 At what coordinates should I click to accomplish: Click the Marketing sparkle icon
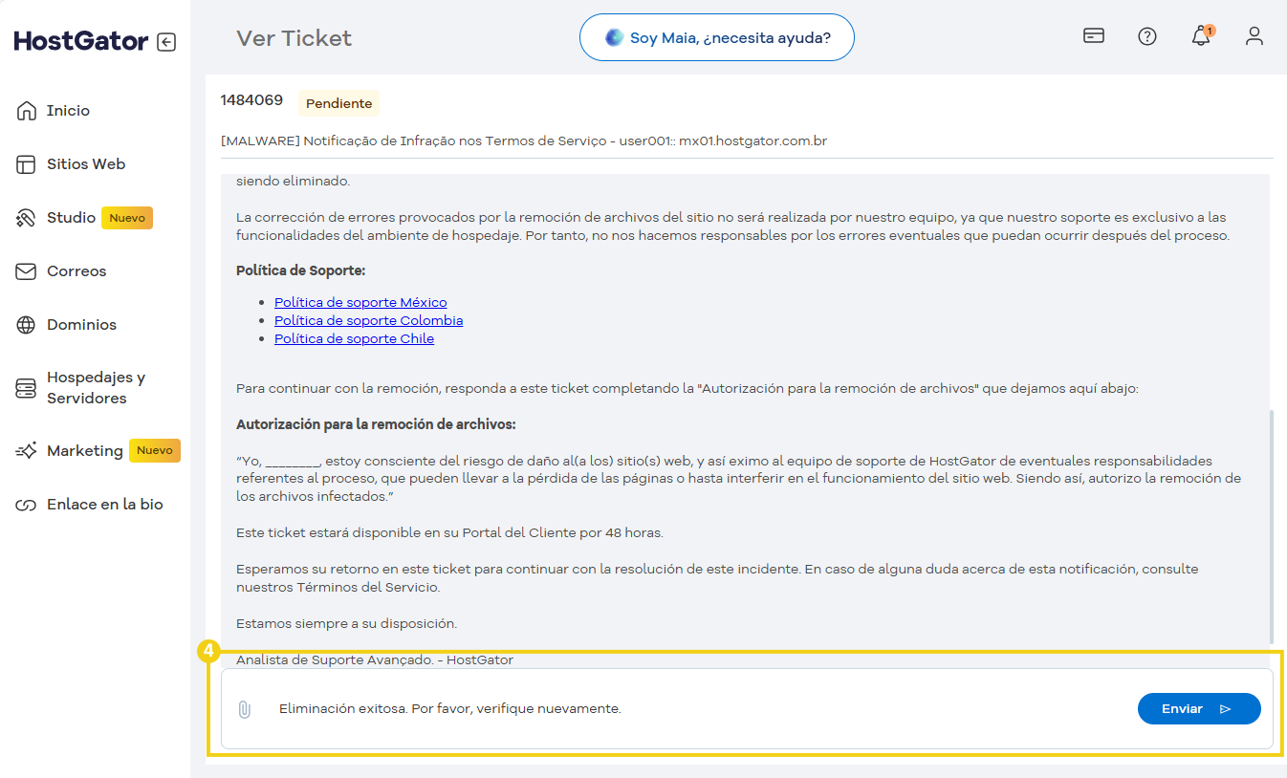tap(26, 451)
